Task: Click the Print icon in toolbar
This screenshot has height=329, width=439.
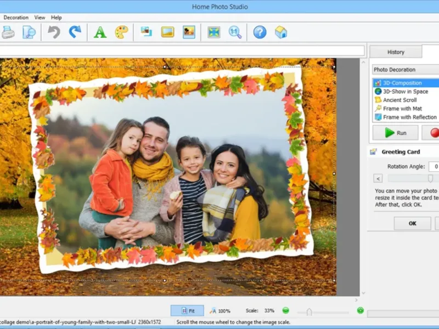Action: point(8,32)
